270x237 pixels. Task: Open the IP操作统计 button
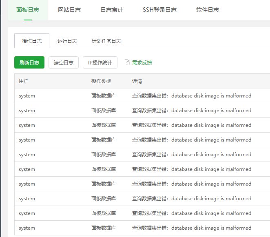(100, 62)
